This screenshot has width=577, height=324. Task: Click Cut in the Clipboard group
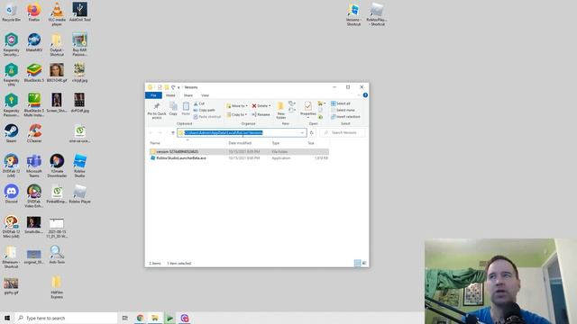tap(199, 103)
